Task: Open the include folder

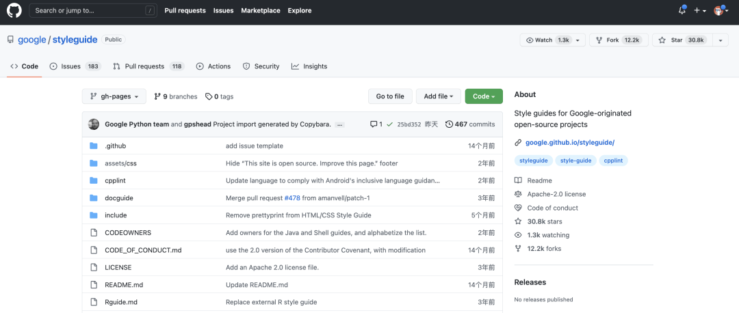Action: point(116,215)
